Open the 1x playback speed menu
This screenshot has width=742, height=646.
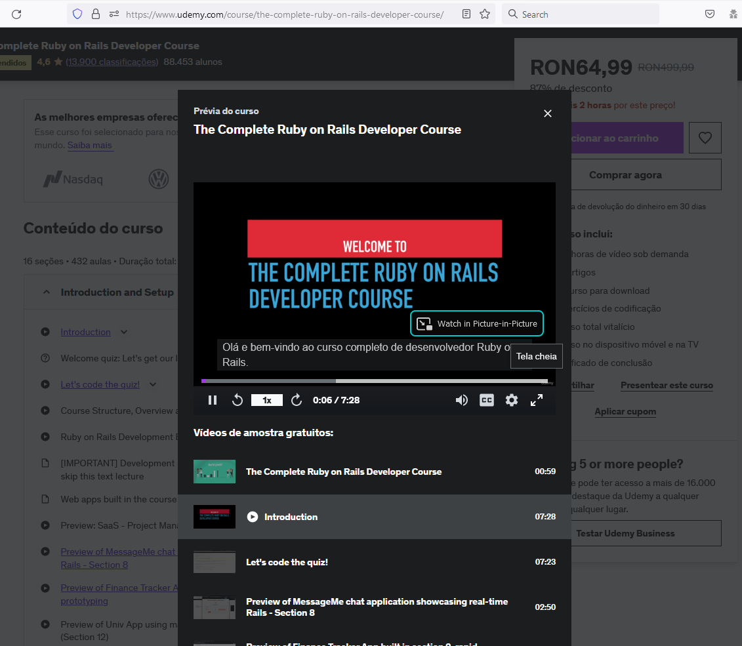267,399
